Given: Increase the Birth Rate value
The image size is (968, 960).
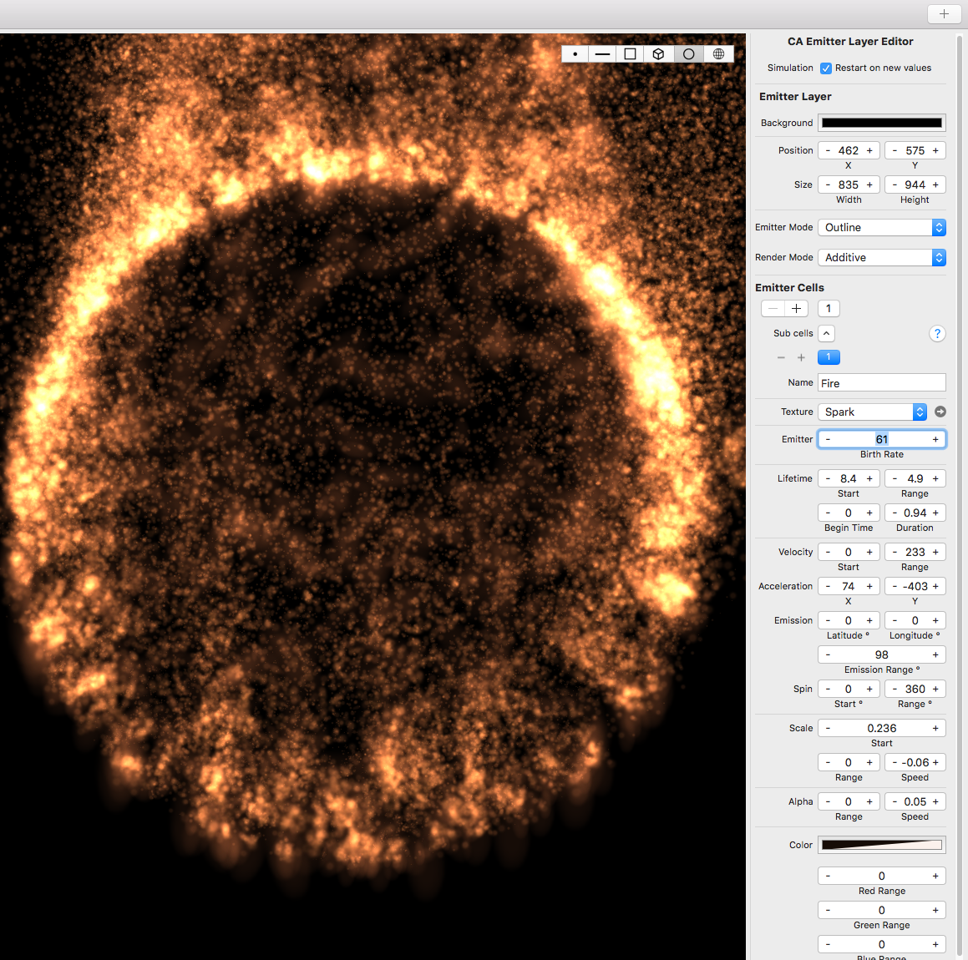Looking at the screenshot, I should 935,439.
